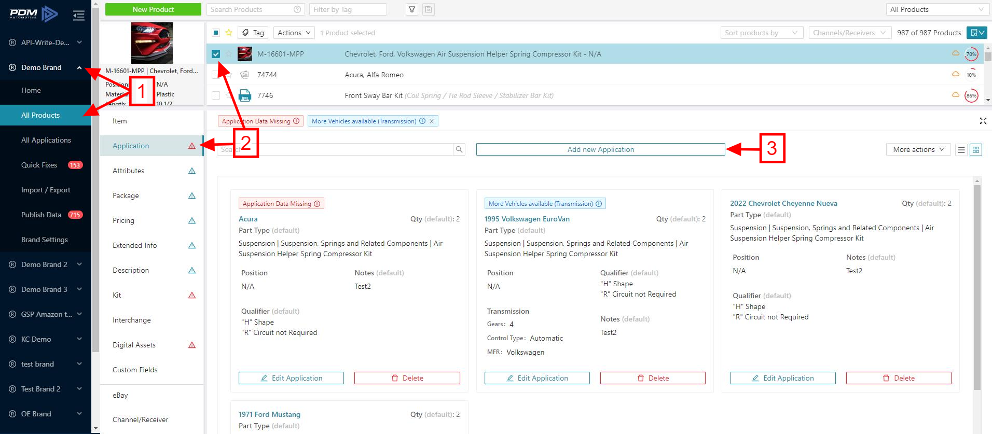Switch to card grid view icon
This screenshot has height=434, width=992.
pyautogui.click(x=976, y=150)
